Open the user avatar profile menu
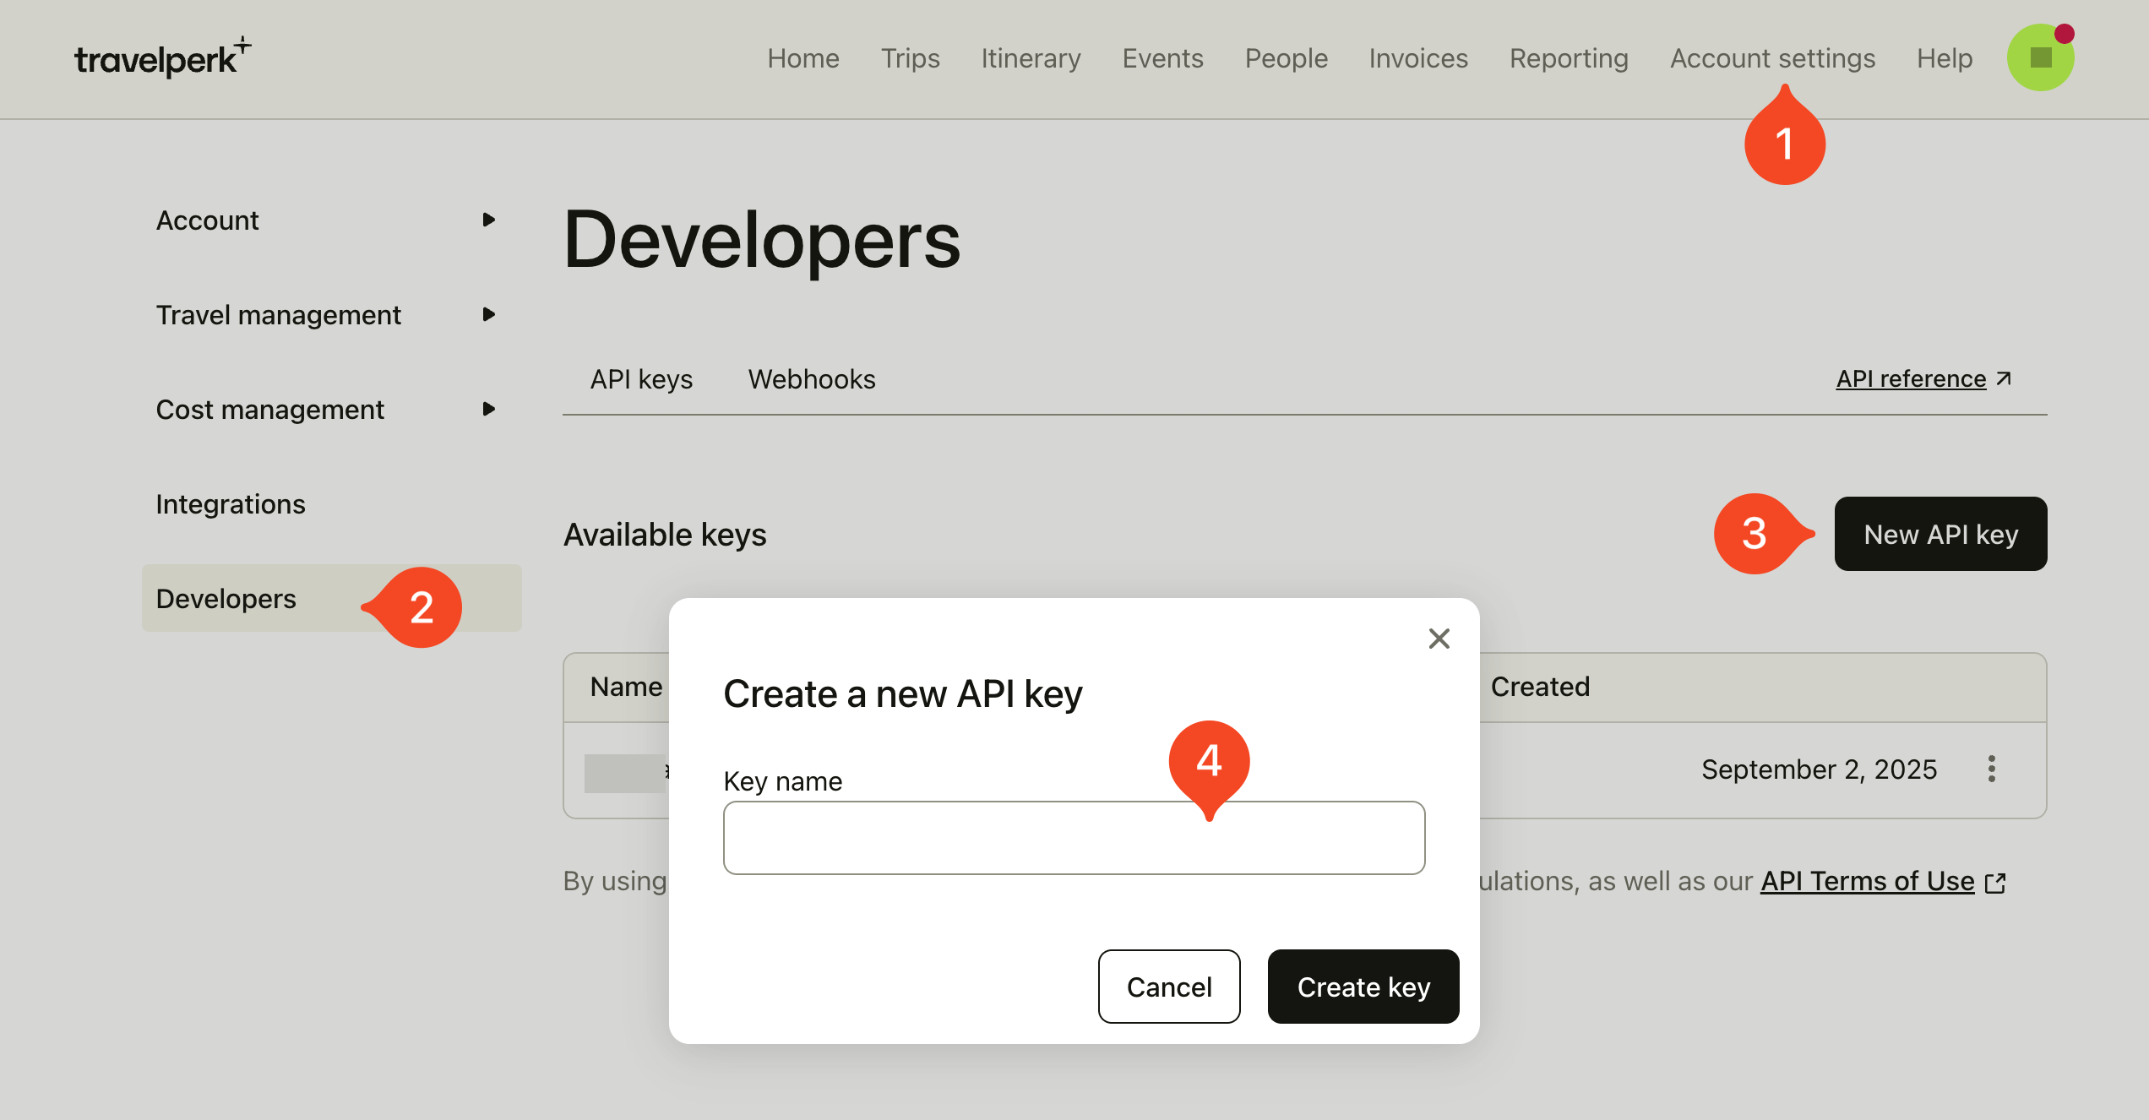The height and width of the screenshot is (1120, 2149). (2040, 57)
